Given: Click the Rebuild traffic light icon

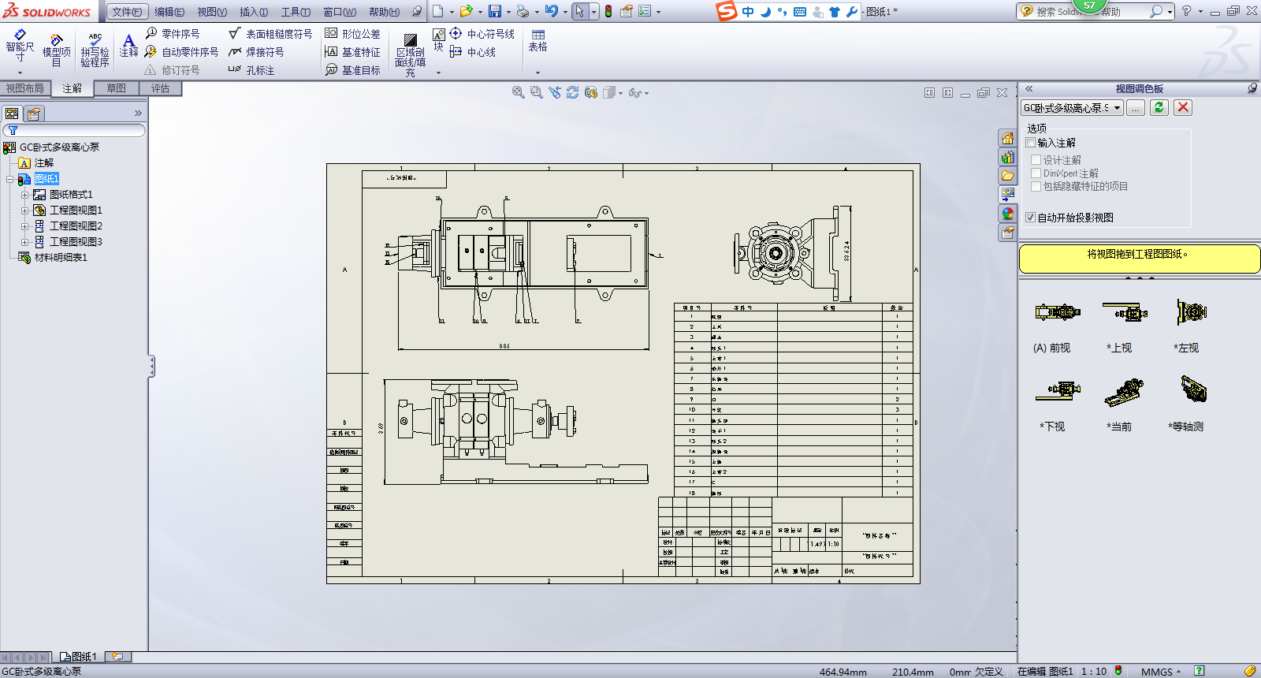Looking at the screenshot, I should click(x=608, y=12).
